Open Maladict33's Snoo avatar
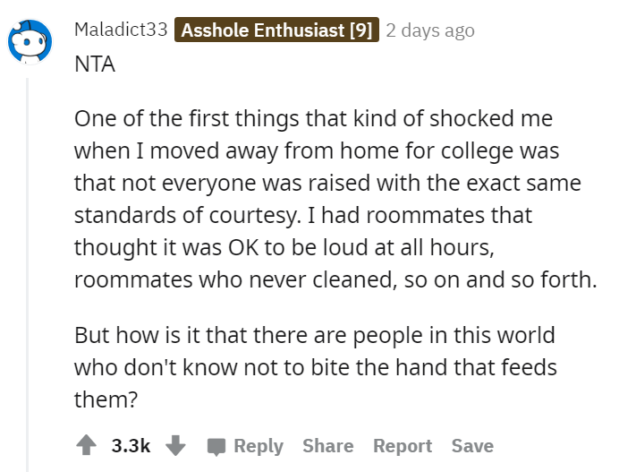 coord(30,41)
